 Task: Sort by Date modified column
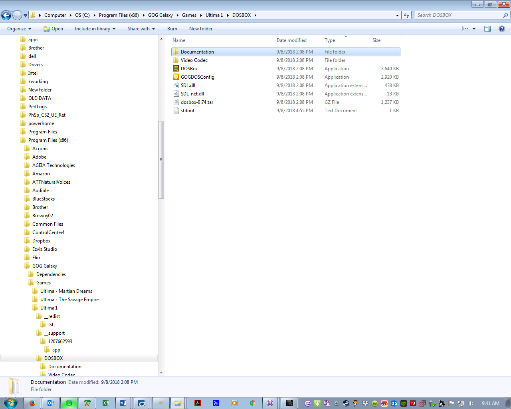[298, 40]
